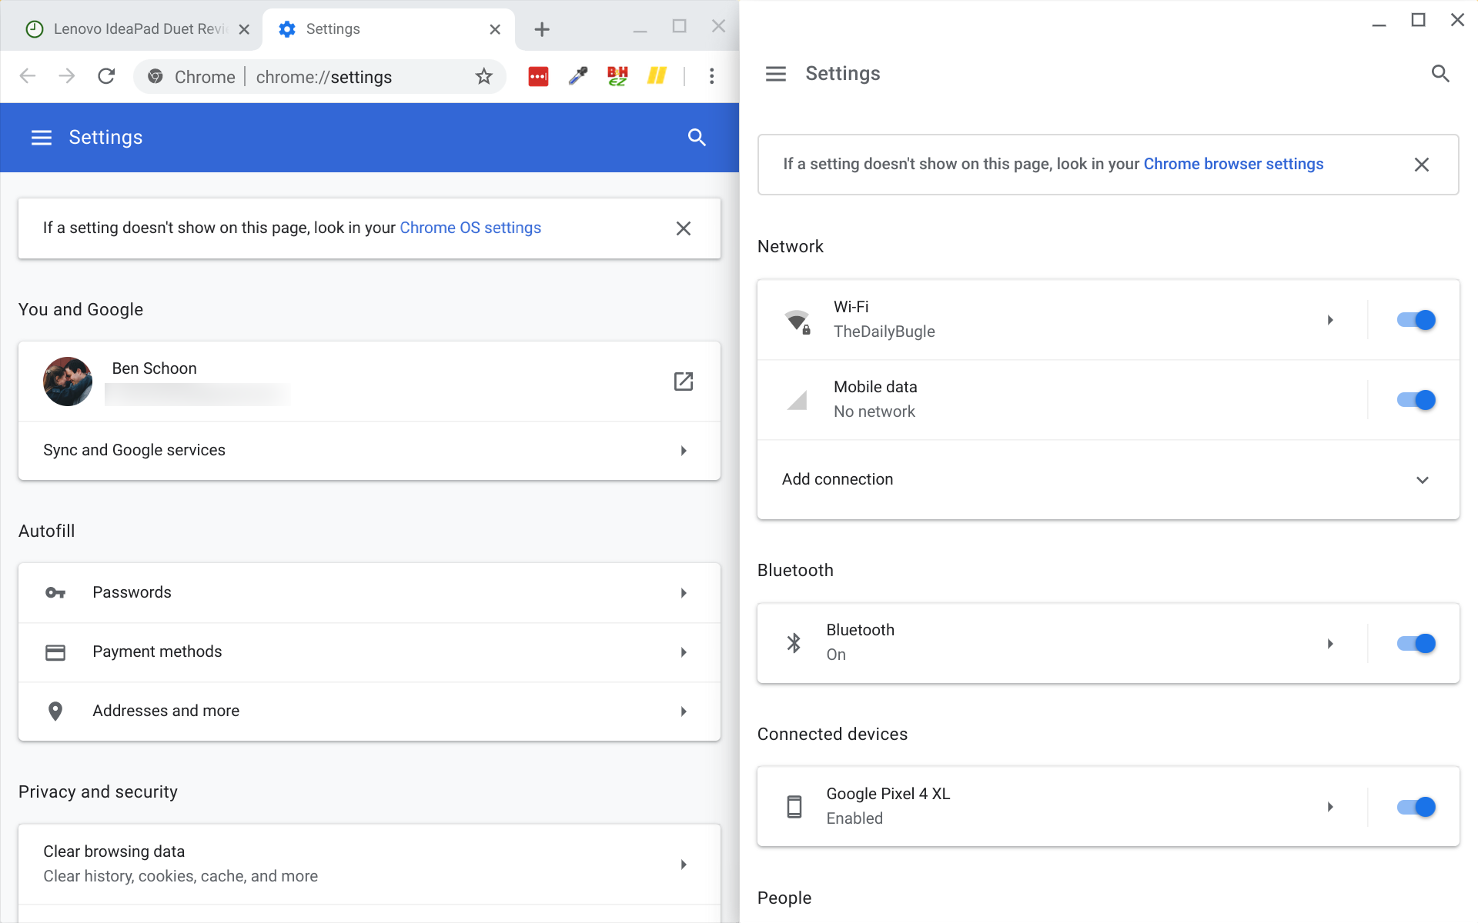
Task: Follow the Chrome OS settings link
Action: tap(470, 228)
